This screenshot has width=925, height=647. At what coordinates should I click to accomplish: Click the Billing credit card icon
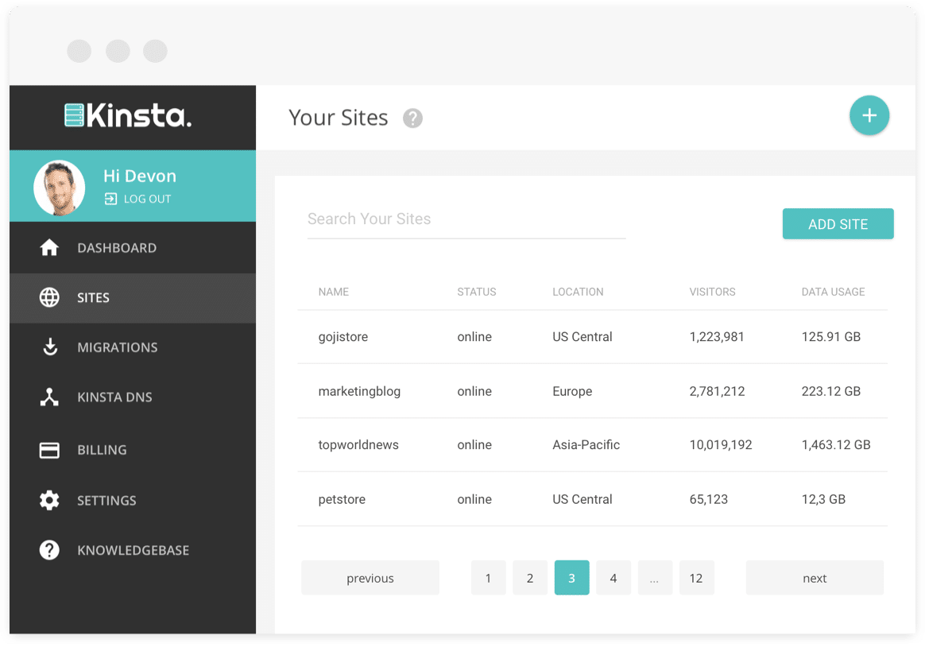pyautogui.click(x=49, y=450)
